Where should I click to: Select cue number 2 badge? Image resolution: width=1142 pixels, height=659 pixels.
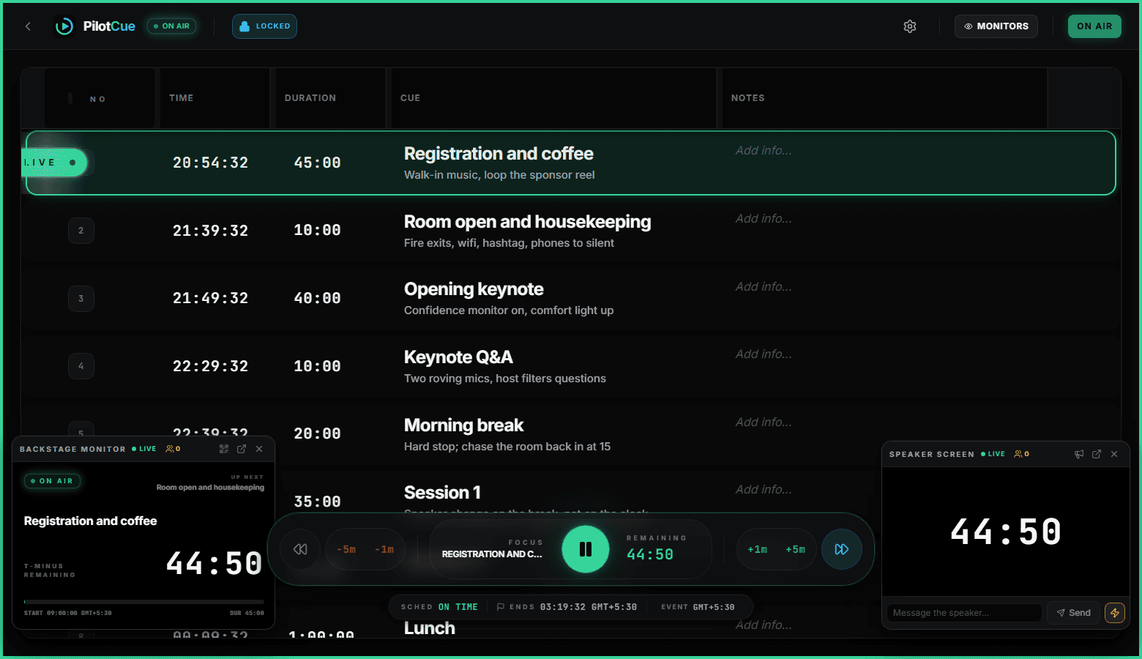pos(81,231)
